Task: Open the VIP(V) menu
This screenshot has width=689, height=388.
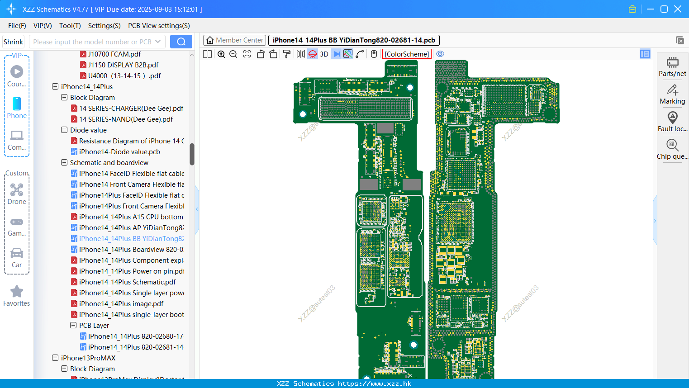Action: [43, 26]
